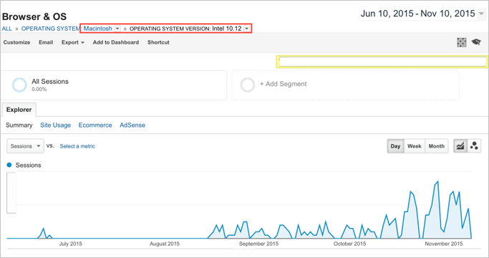Click the Select a metric link
Screen dimensions: 489x258
(x=77, y=146)
